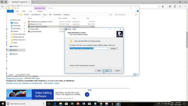Open Edge more options ellipsis menu
This screenshot has height=106, width=188.
point(185,6)
